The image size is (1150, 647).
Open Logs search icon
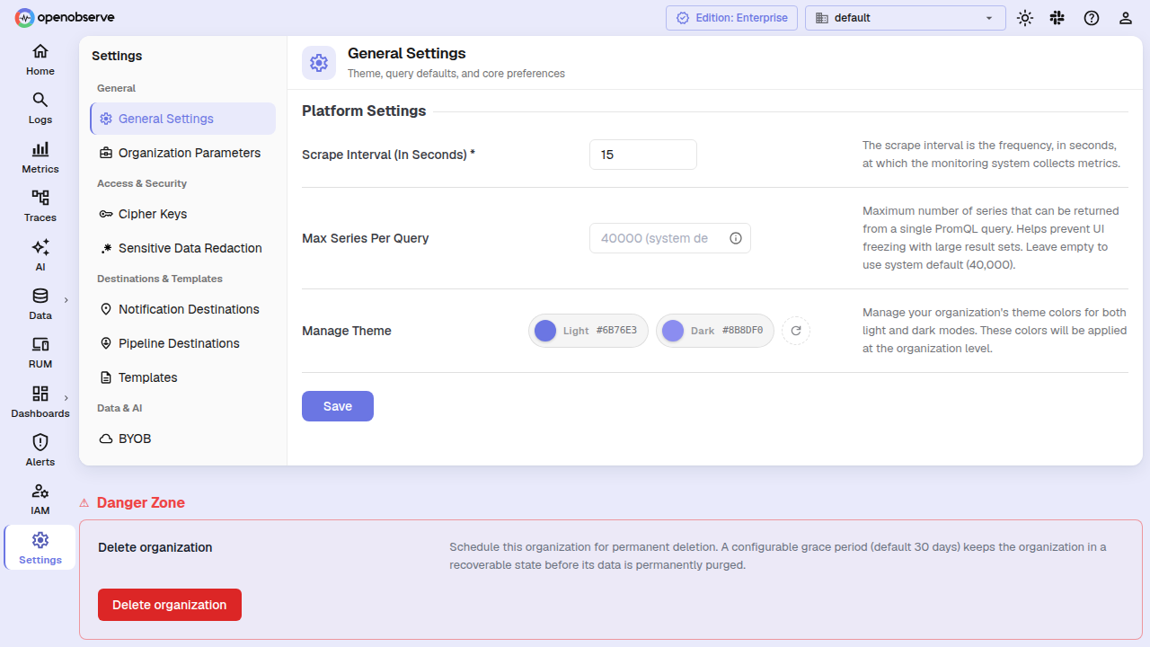pyautogui.click(x=40, y=100)
